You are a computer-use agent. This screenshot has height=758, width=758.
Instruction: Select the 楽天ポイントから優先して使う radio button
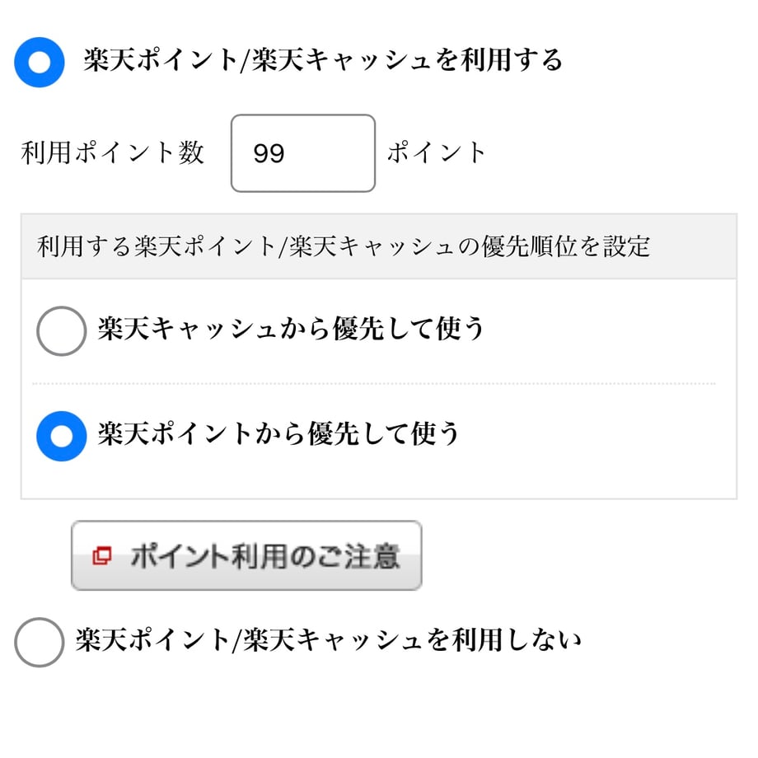(61, 436)
